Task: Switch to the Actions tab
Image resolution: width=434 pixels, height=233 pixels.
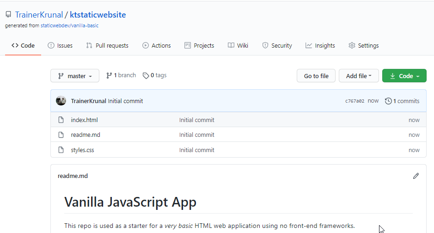Action: pos(156,45)
